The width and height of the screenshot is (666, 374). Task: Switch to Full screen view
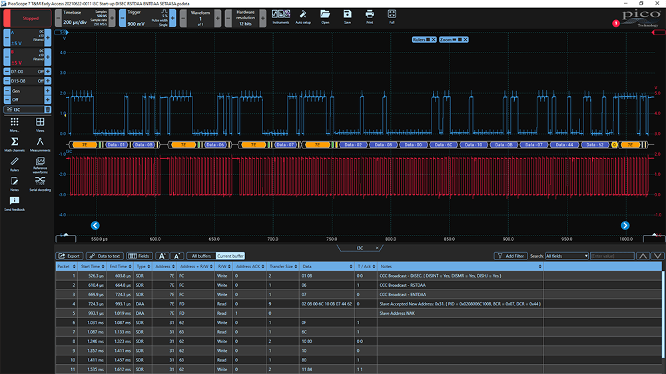(x=392, y=17)
